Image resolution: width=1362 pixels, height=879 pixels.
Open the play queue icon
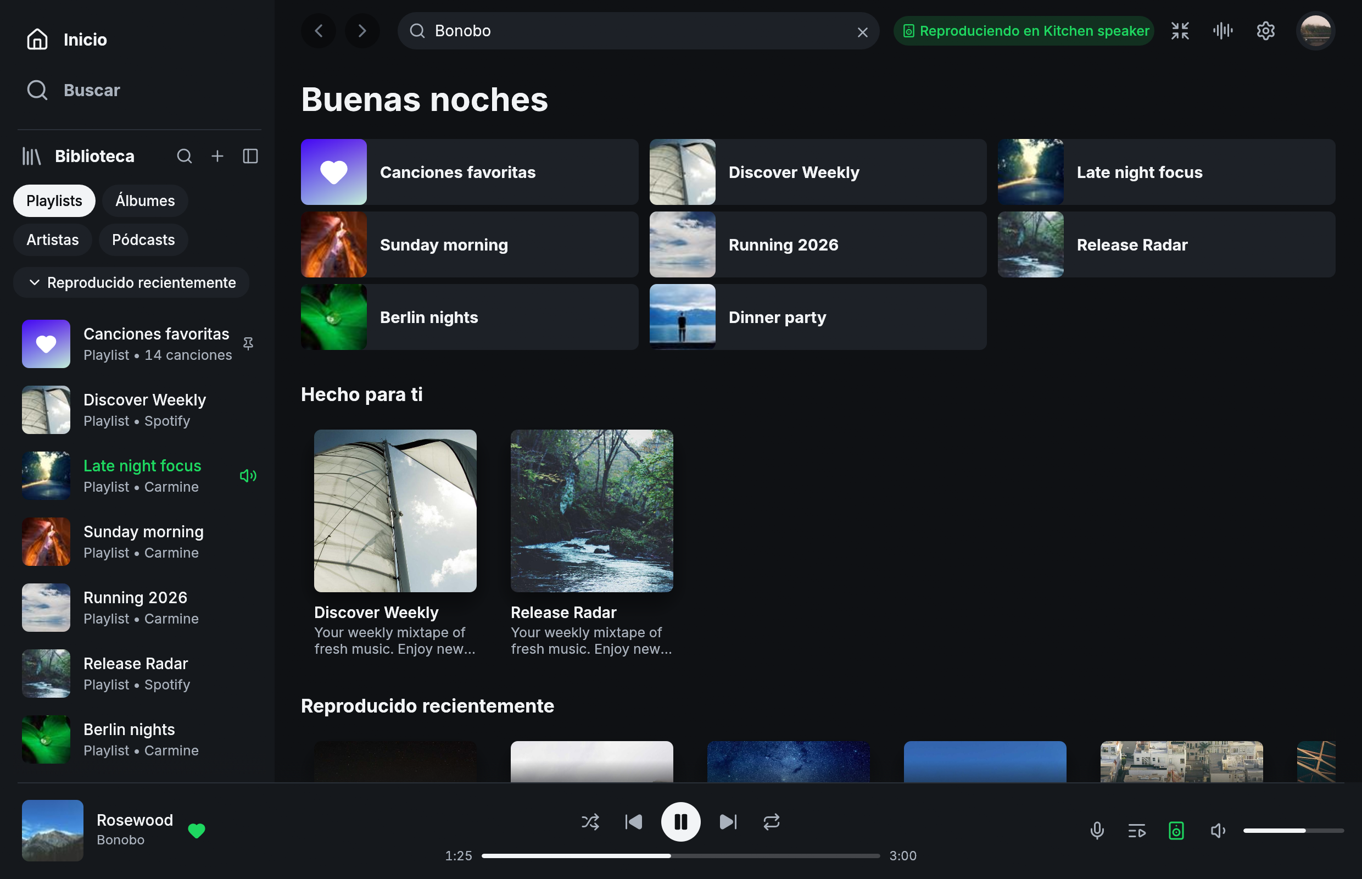[x=1137, y=831]
